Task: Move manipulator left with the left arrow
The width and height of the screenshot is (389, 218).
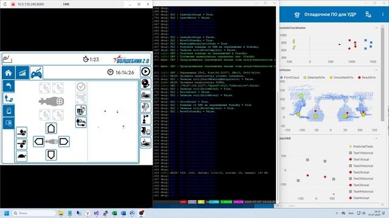Action: click(39, 142)
